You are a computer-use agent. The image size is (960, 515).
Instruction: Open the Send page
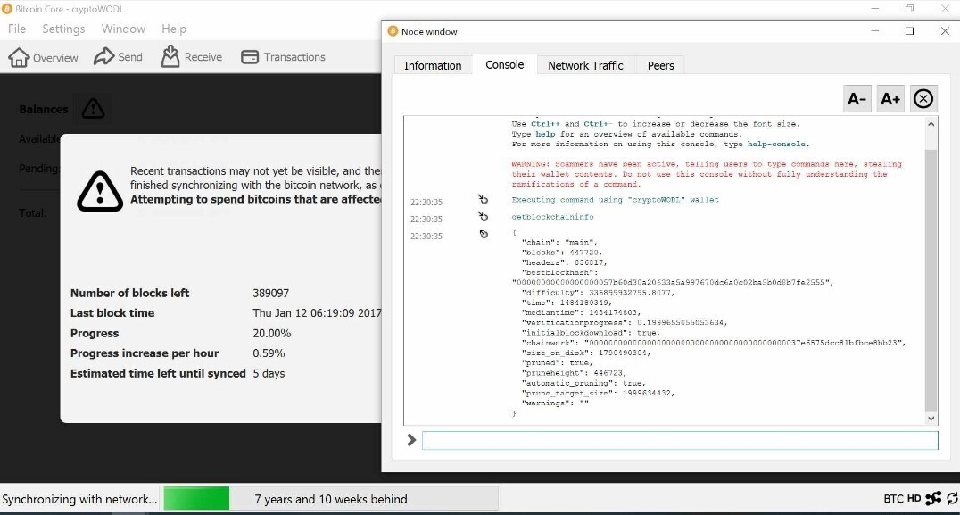point(118,57)
